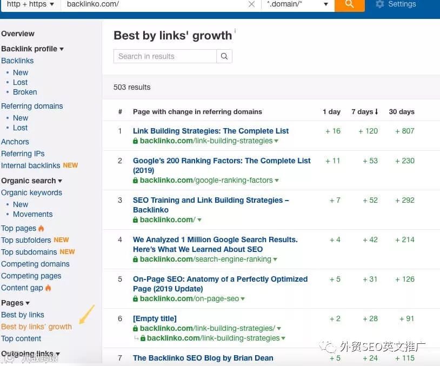
Task: Open Google's 200 Ranking Factors title link
Action: click(x=222, y=165)
